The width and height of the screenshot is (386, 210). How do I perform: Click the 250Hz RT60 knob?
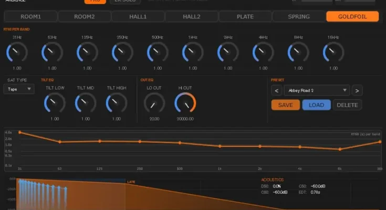(122, 52)
